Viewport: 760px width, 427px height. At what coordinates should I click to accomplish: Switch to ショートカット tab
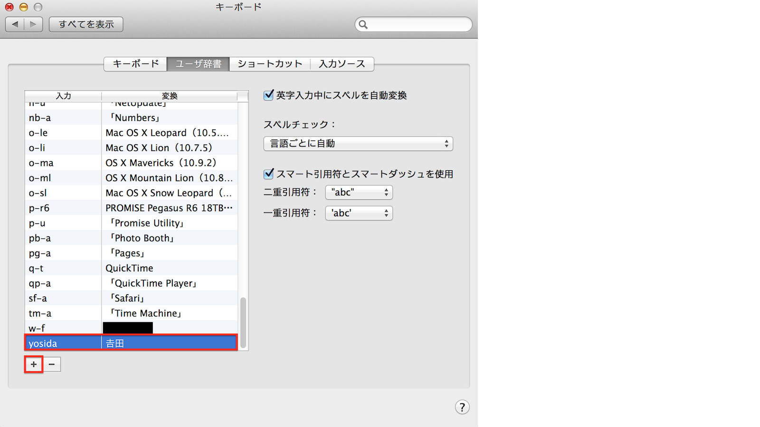tap(270, 64)
